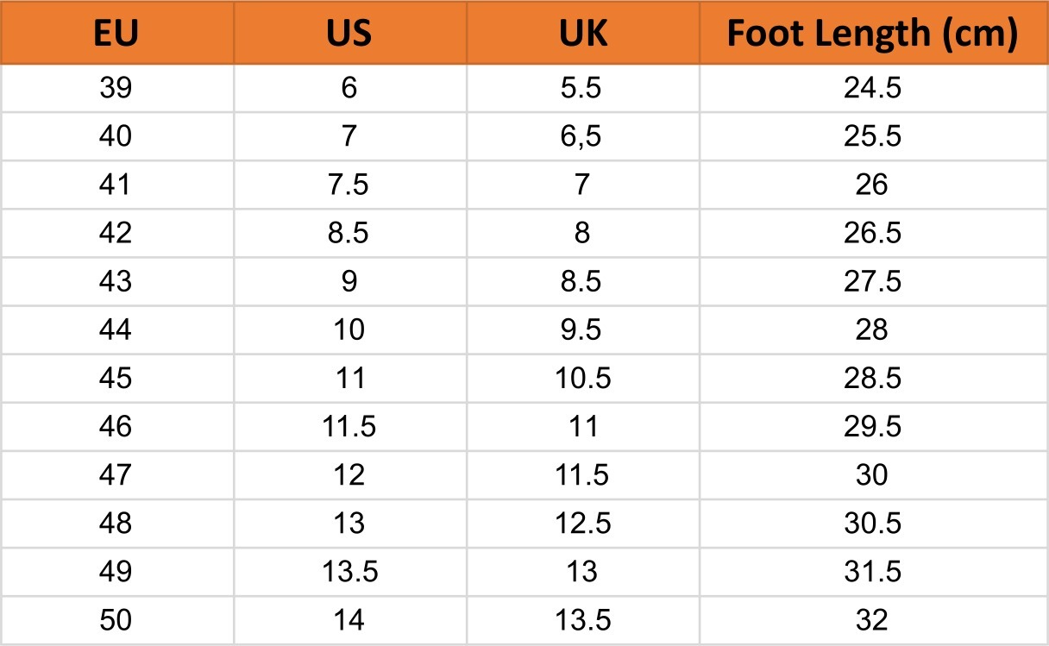1049x646 pixels.
Task: Click EU size 39 cell
Action: (x=116, y=88)
